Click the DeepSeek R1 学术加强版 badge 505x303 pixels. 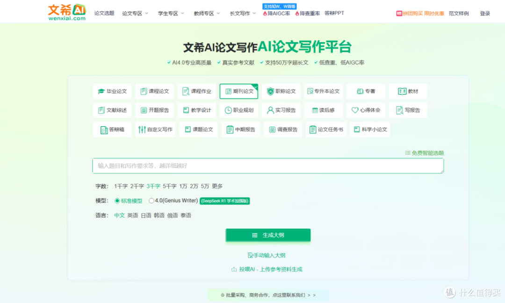(225, 201)
